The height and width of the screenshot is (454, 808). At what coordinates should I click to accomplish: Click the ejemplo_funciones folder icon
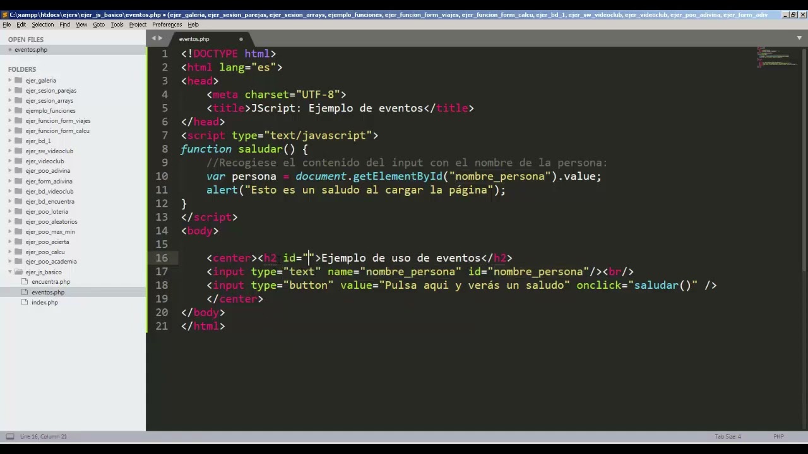[19, 111]
